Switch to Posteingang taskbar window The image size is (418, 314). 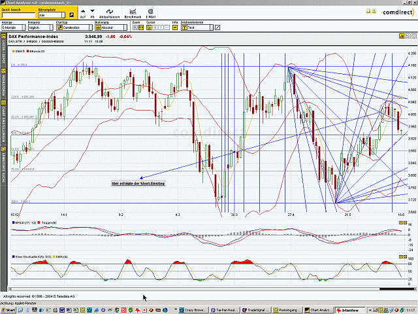coord(287,310)
